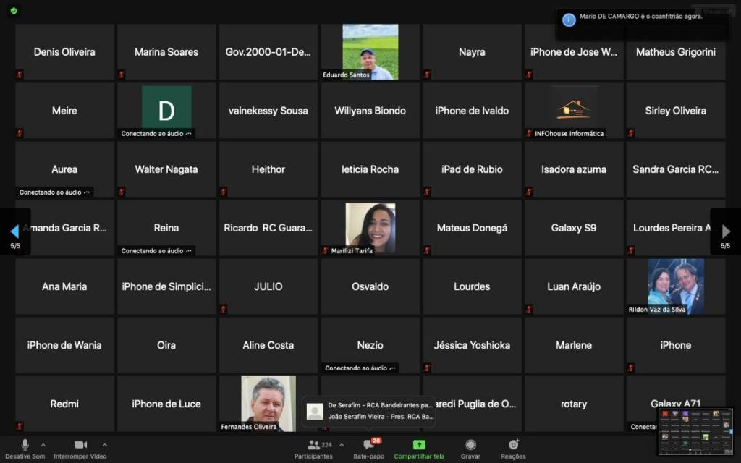Start recording with the Gravar icon
This screenshot has width=741, height=463.
[x=470, y=445]
